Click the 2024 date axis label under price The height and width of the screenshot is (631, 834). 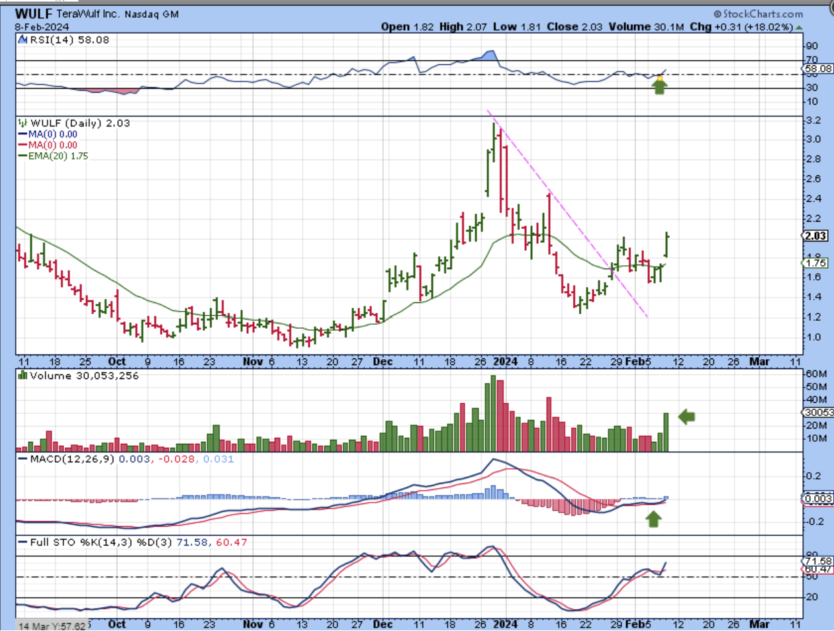(506, 362)
